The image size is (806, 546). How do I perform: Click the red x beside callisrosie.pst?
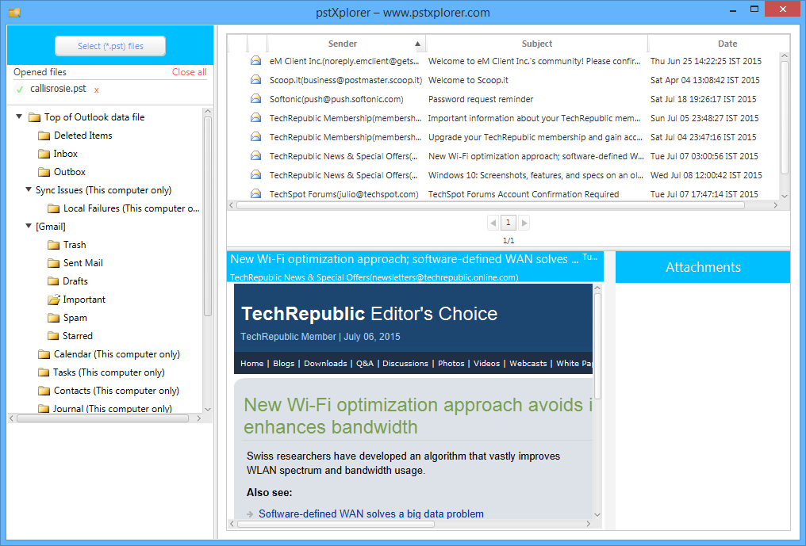pos(96,90)
